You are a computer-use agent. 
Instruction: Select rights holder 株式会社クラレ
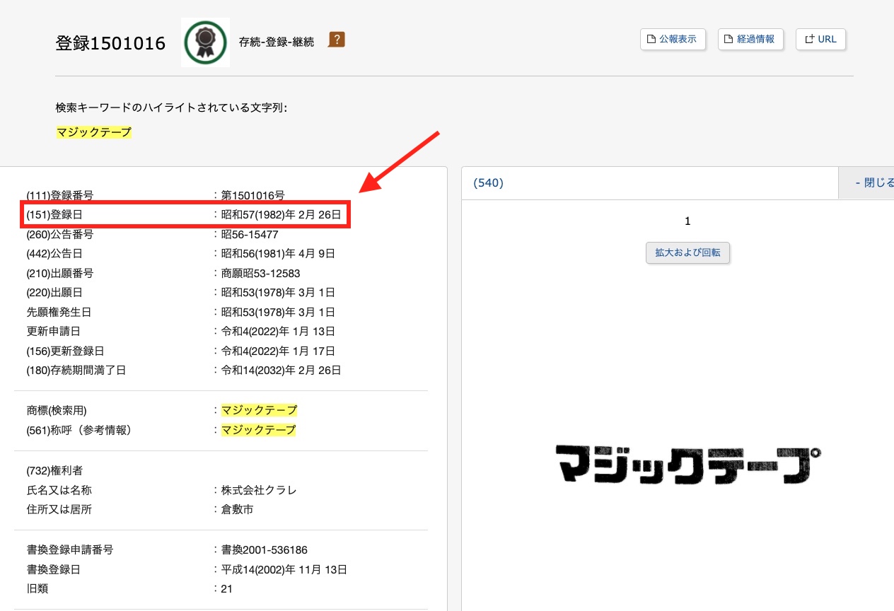(259, 490)
